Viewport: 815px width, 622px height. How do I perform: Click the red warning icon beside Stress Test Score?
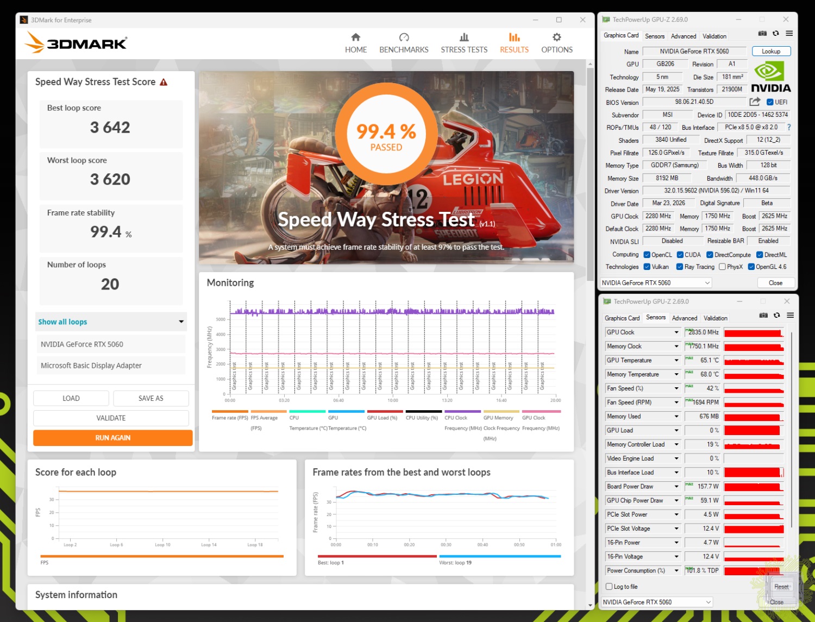tap(164, 82)
